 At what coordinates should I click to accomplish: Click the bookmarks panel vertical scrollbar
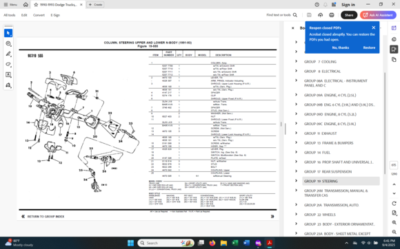click(x=384, y=124)
